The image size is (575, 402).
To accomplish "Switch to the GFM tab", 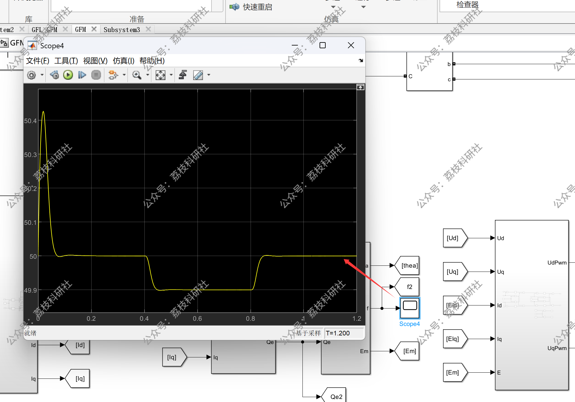I will pos(81,29).
